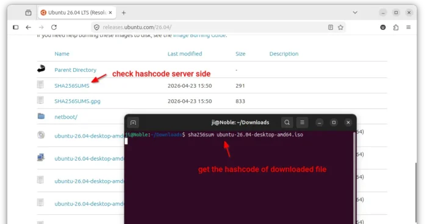The image size is (427, 224).
Task: Open the uBlock extension icon
Action: point(383,27)
